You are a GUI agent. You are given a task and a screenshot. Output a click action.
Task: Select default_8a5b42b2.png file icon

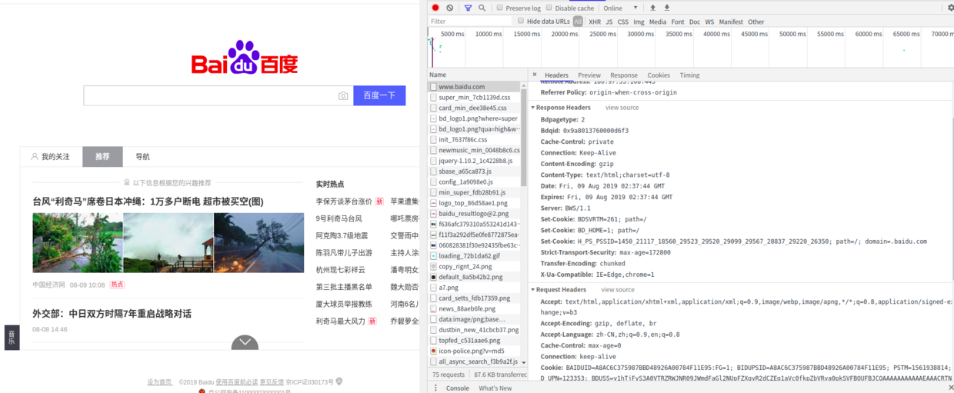click(434, 277)
